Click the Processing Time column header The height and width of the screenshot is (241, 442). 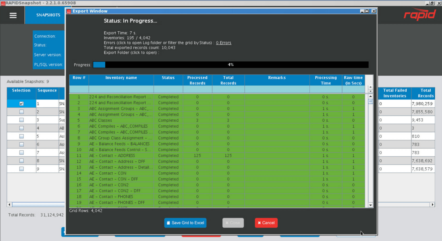(326, 80)
